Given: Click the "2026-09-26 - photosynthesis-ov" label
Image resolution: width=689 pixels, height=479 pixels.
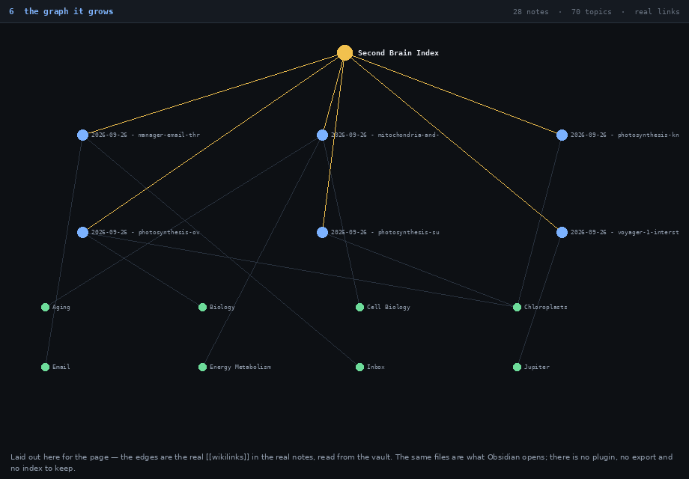Looking at the screenshot, I should click(145, 232).
